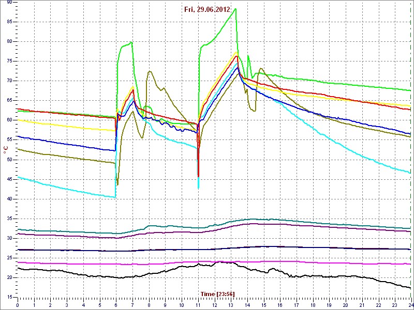Click the y-axis value 75
The height and width of the screenshot is (310, 414).
9,61
